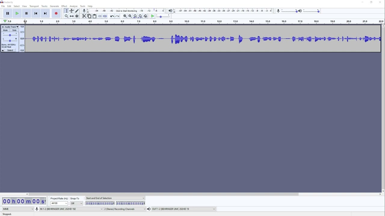Start recording with the red Record button
The height and width of the screenshot is (216, 385).
[56, 13]
